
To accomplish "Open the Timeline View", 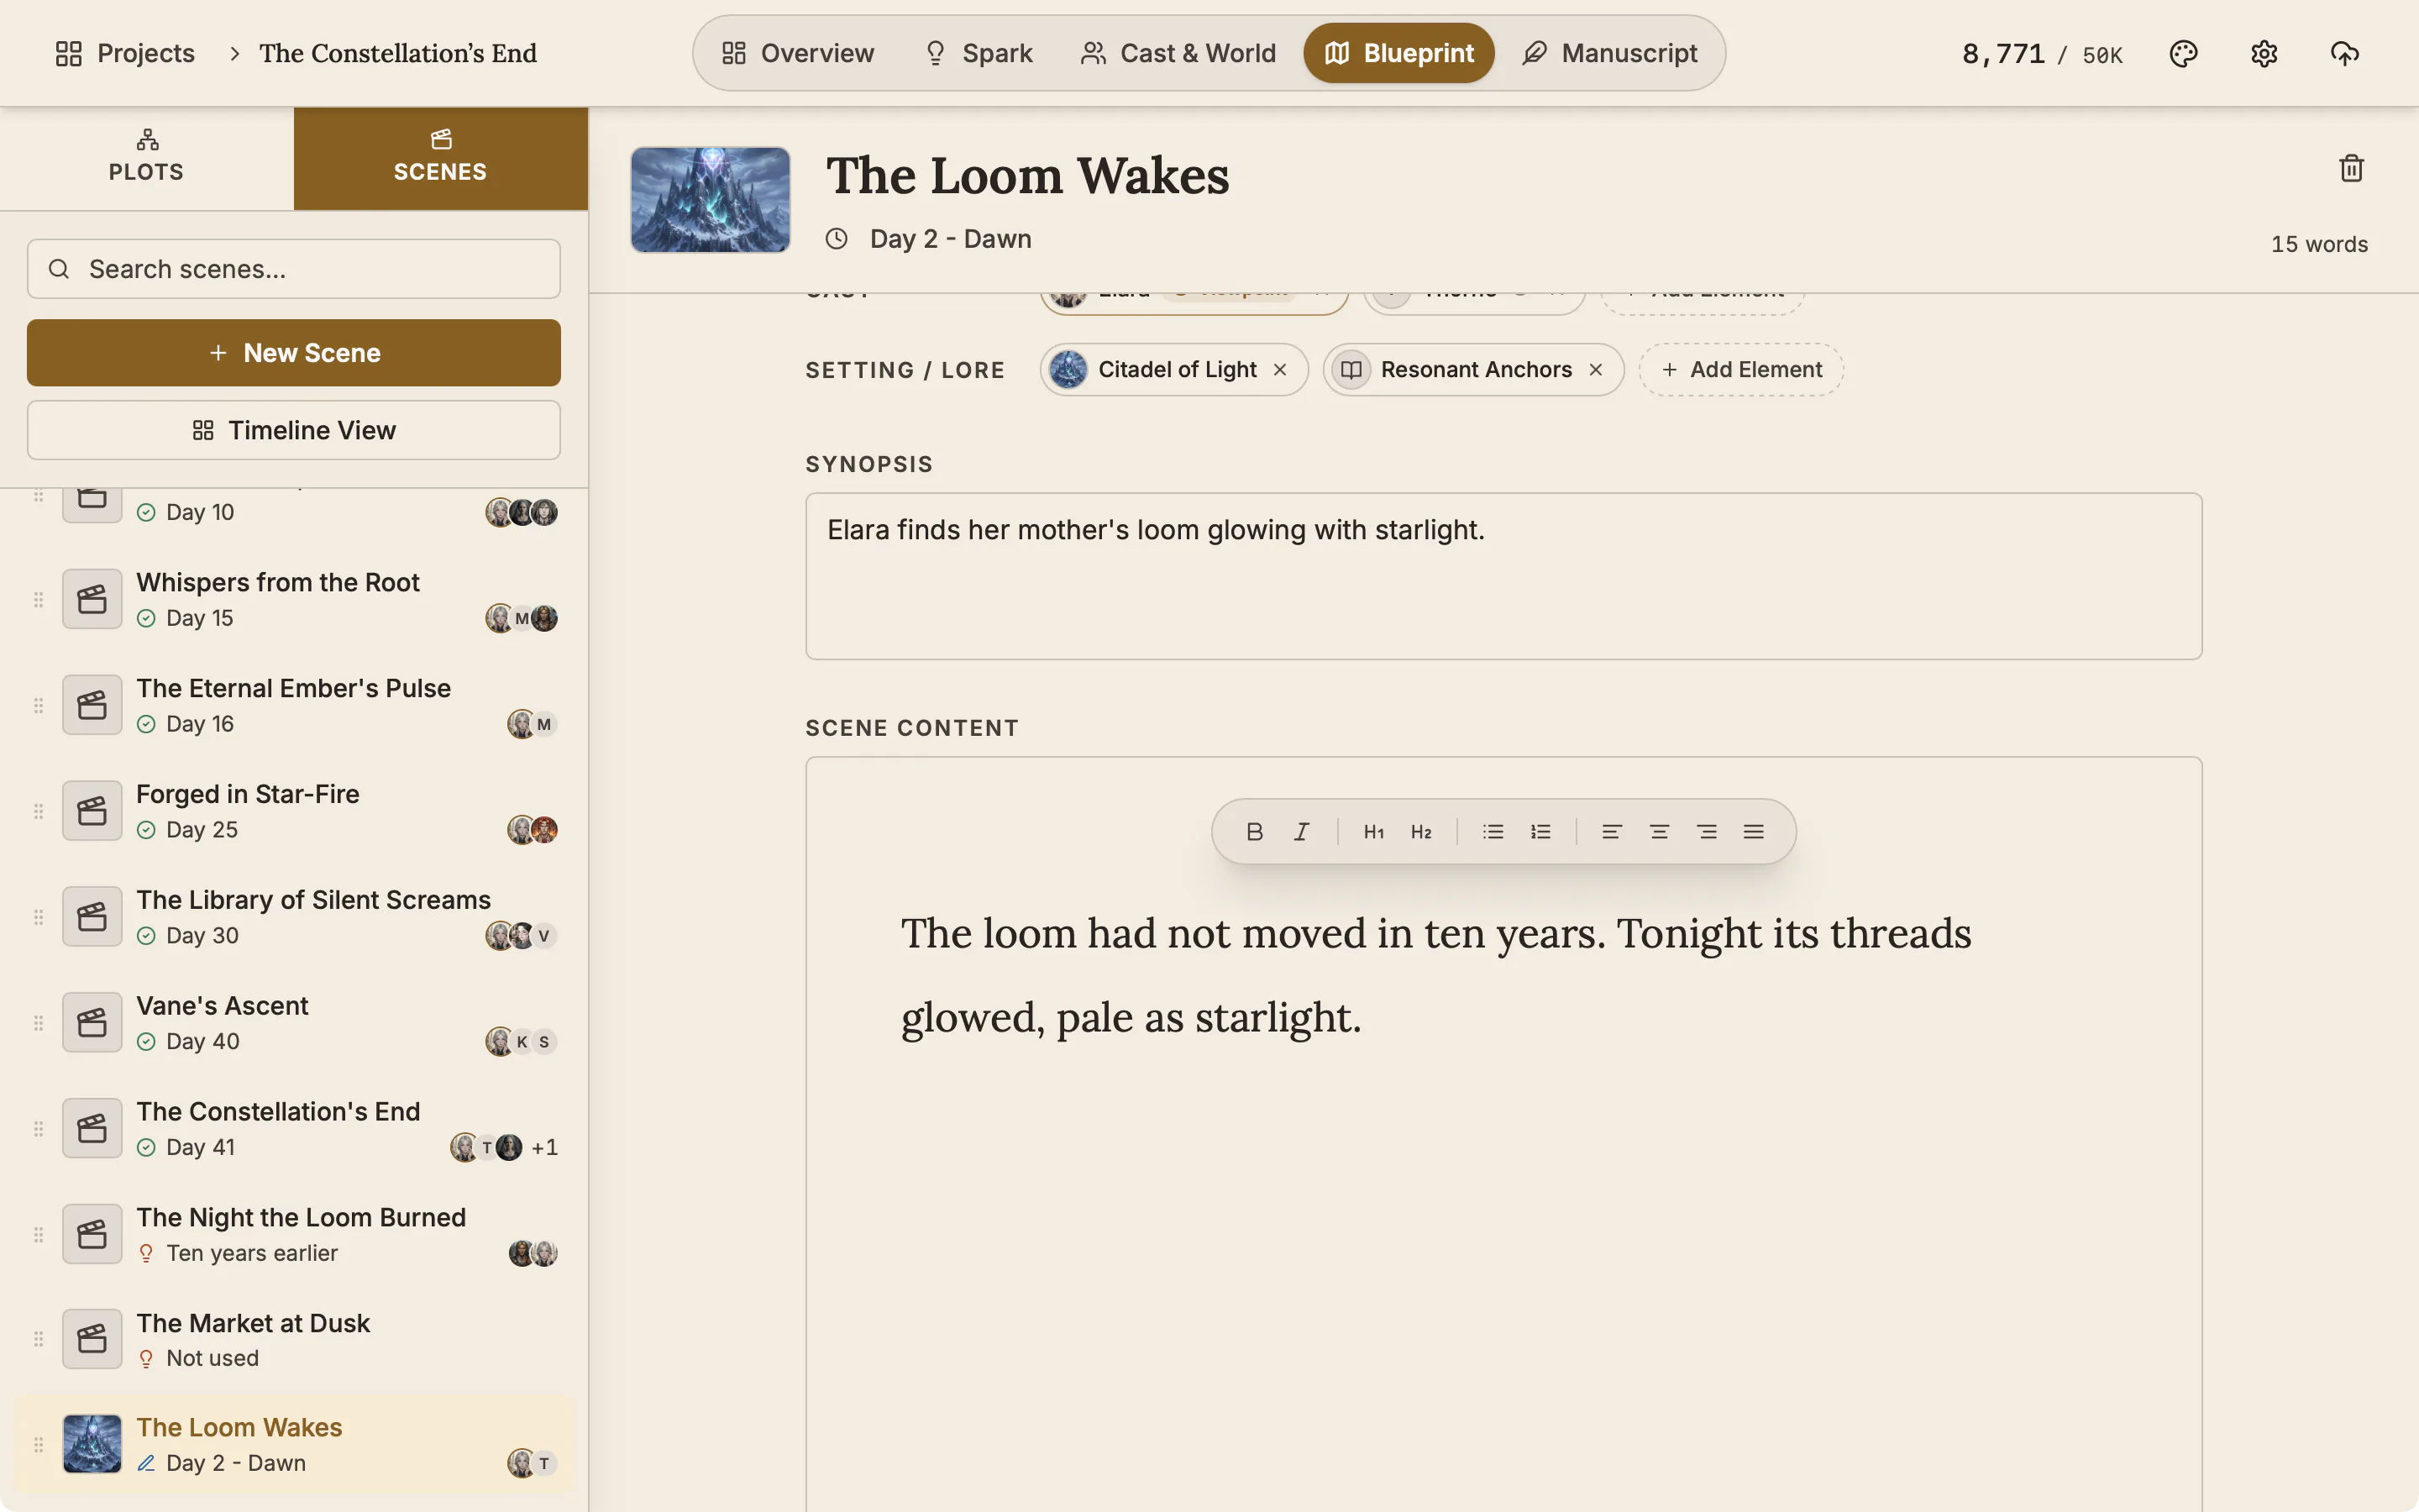I will pos(294,430).
